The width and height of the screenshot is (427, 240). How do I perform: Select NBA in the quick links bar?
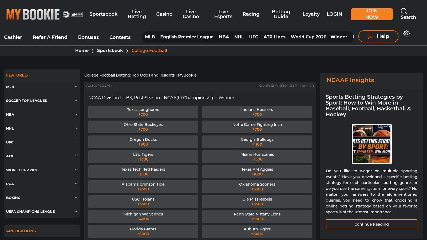point(224,37)
